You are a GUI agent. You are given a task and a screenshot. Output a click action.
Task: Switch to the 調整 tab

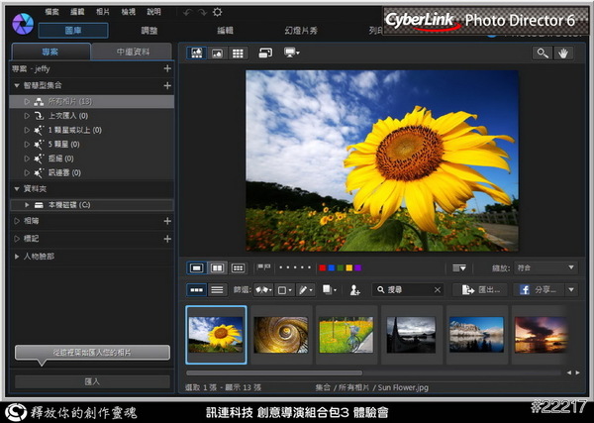click(149, 31)
